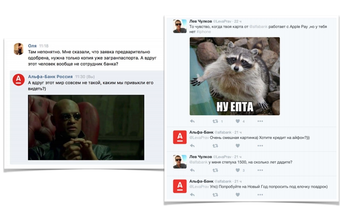The width and height of the screenshot is (359, 223).
Task: Retweet Альфа-Банк's кредит на айфон tweet
Action: [215, 146]
